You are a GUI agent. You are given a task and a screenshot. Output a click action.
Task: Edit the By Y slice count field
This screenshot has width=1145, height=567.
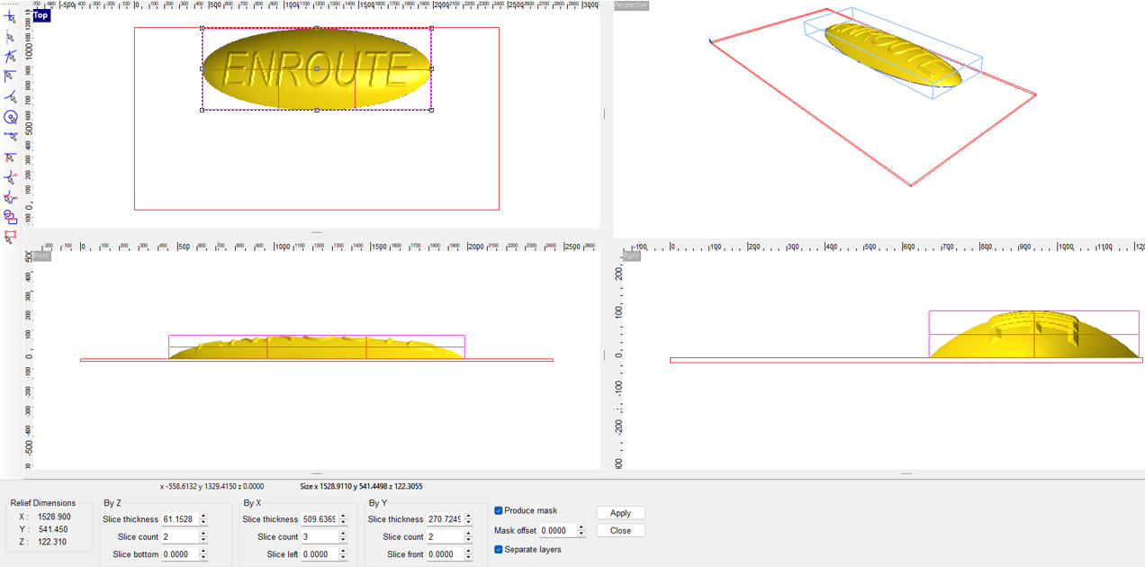445,536
